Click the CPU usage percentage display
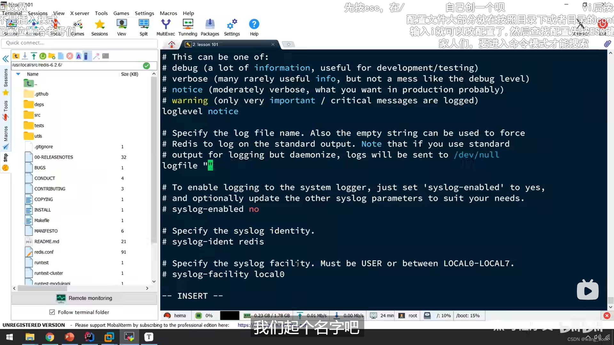Viewport: 614px width, 345px height. (209, 315)
